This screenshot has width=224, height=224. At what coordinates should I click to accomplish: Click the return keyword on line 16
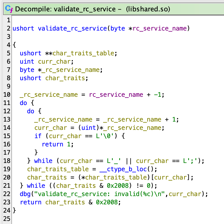pos(52,144)
